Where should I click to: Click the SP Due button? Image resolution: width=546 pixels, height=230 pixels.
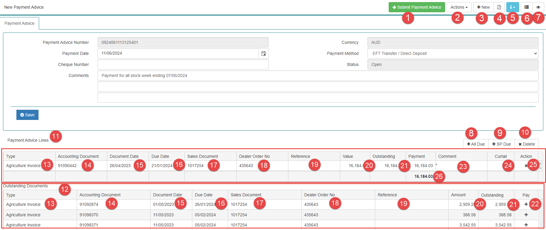click(x=502, y=144)
